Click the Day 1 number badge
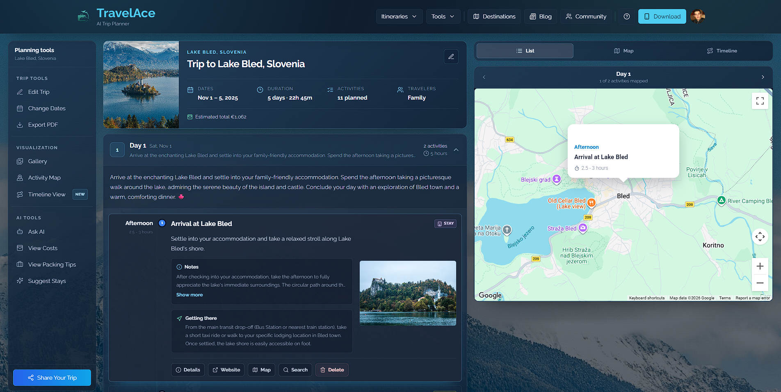The height and width of the screenshot is (392, 781). [117, 150]
